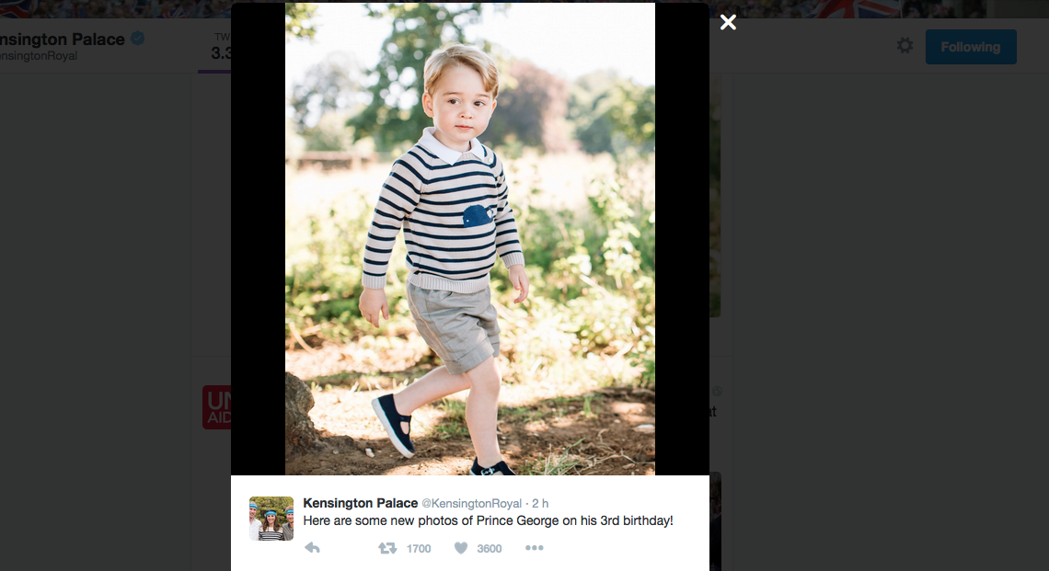Open the tweet's 2 h timestamp link
Image resolution: width=1049 pixels, height=571 pixels.
coord(540,504)
